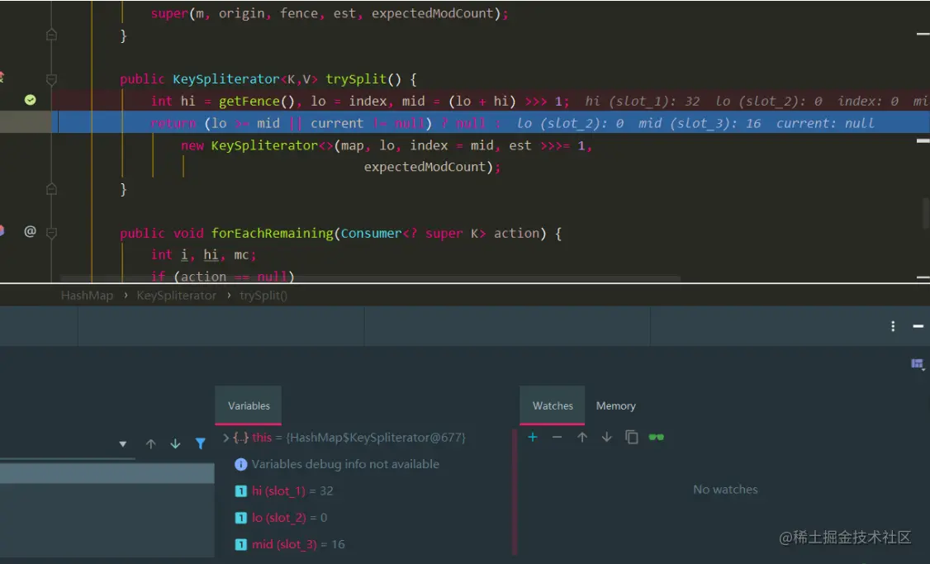Click the info icon beside the debug info message
The height and width of the screenshot is (564, 930).
coord(241,464)
